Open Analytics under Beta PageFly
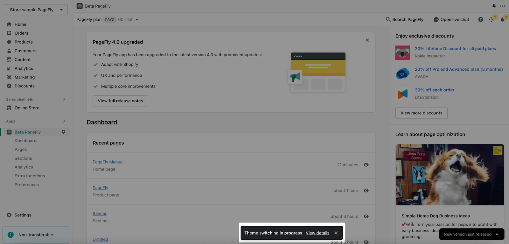The height and width of the screenshot is (244, 509). pyautogui.click(x=24, y=167)
